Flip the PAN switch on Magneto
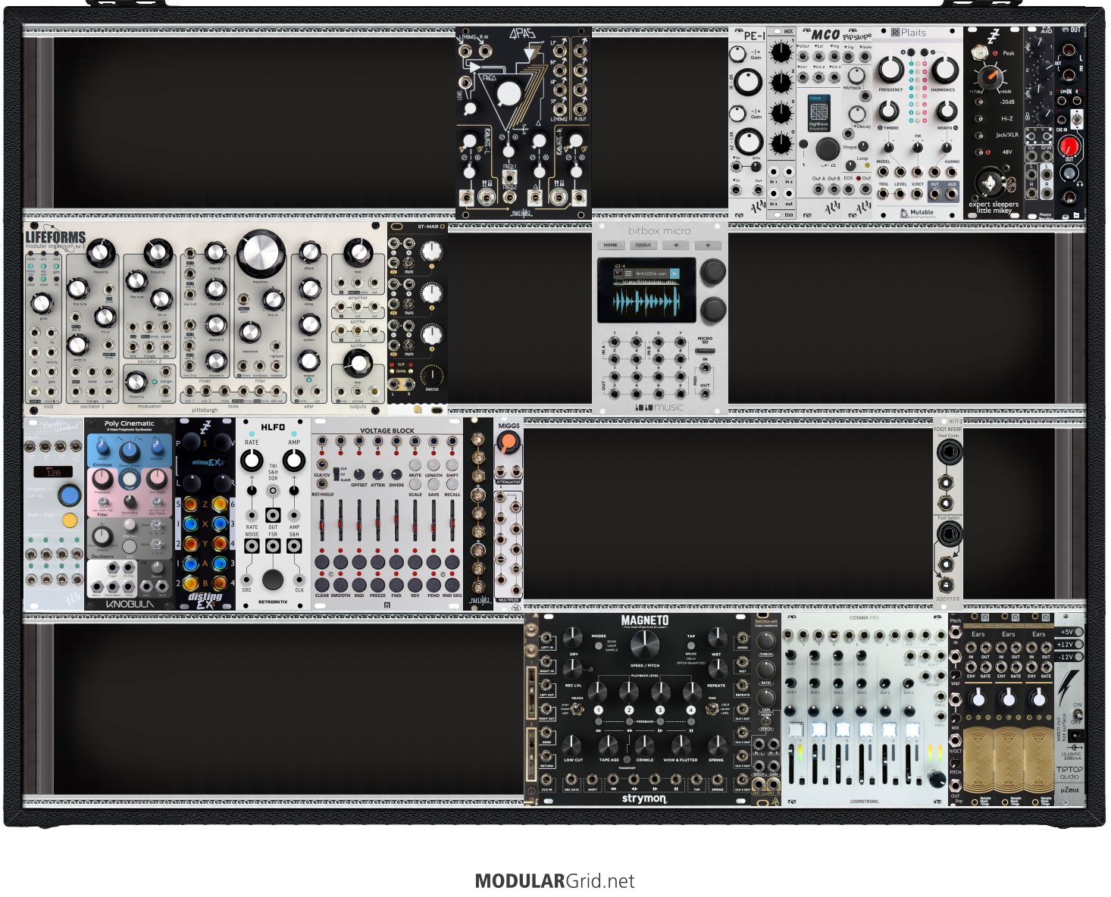Viewport: 1111px width, 897px height. pos(712,710)
